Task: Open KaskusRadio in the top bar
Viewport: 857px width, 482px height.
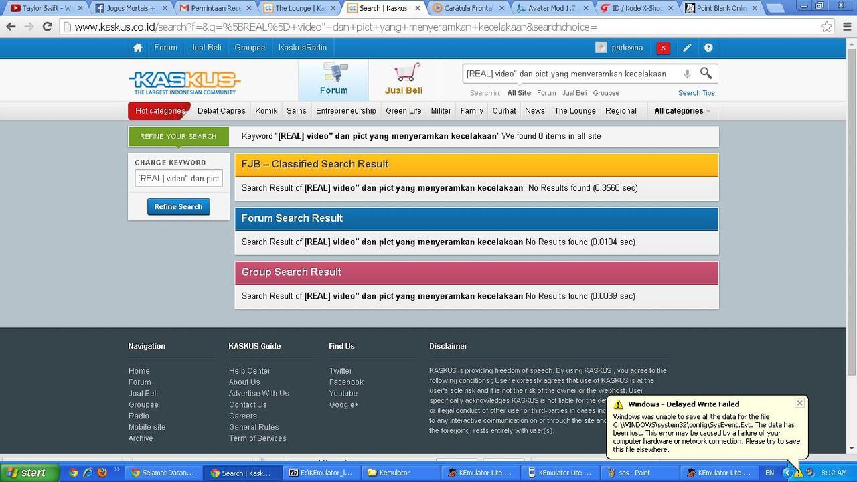Action: (303, 48)
